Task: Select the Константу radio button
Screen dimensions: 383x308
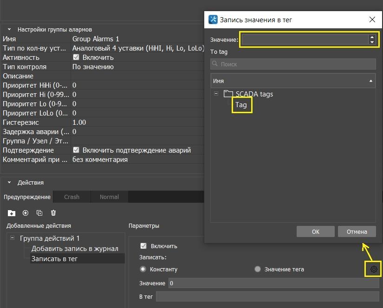Action: [x=143, y=269]
